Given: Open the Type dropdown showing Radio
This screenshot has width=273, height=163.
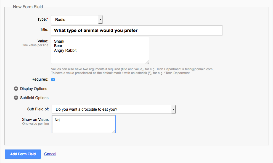Looking at the screenshot, I should [x=77, y=20].
